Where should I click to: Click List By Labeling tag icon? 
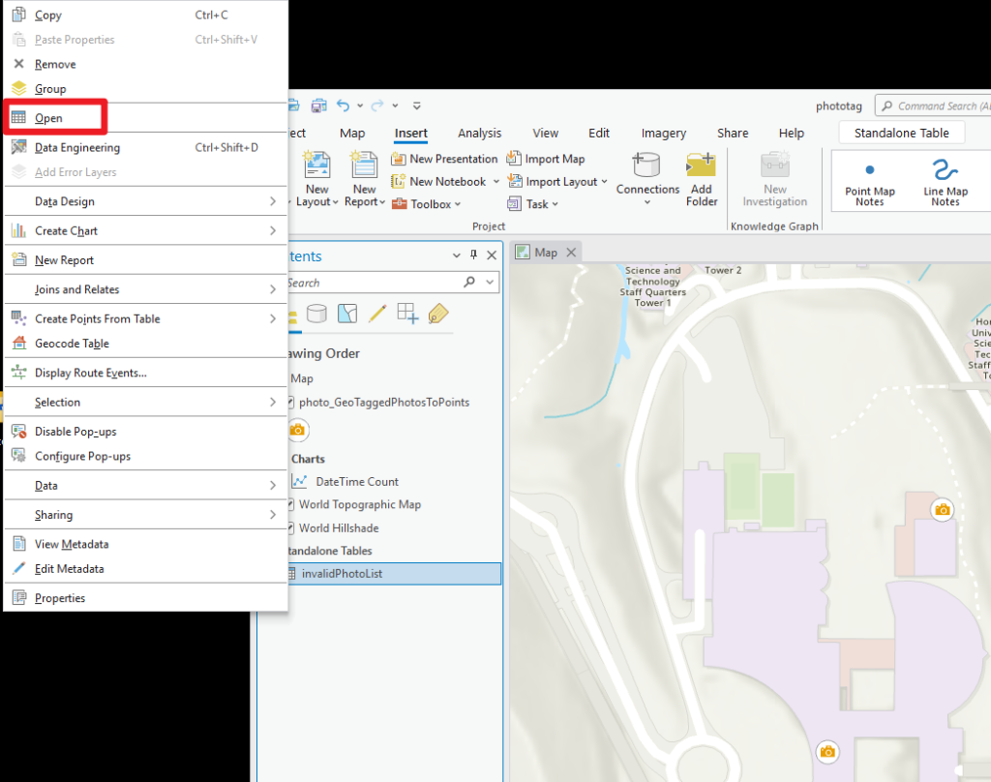point(438,313)
